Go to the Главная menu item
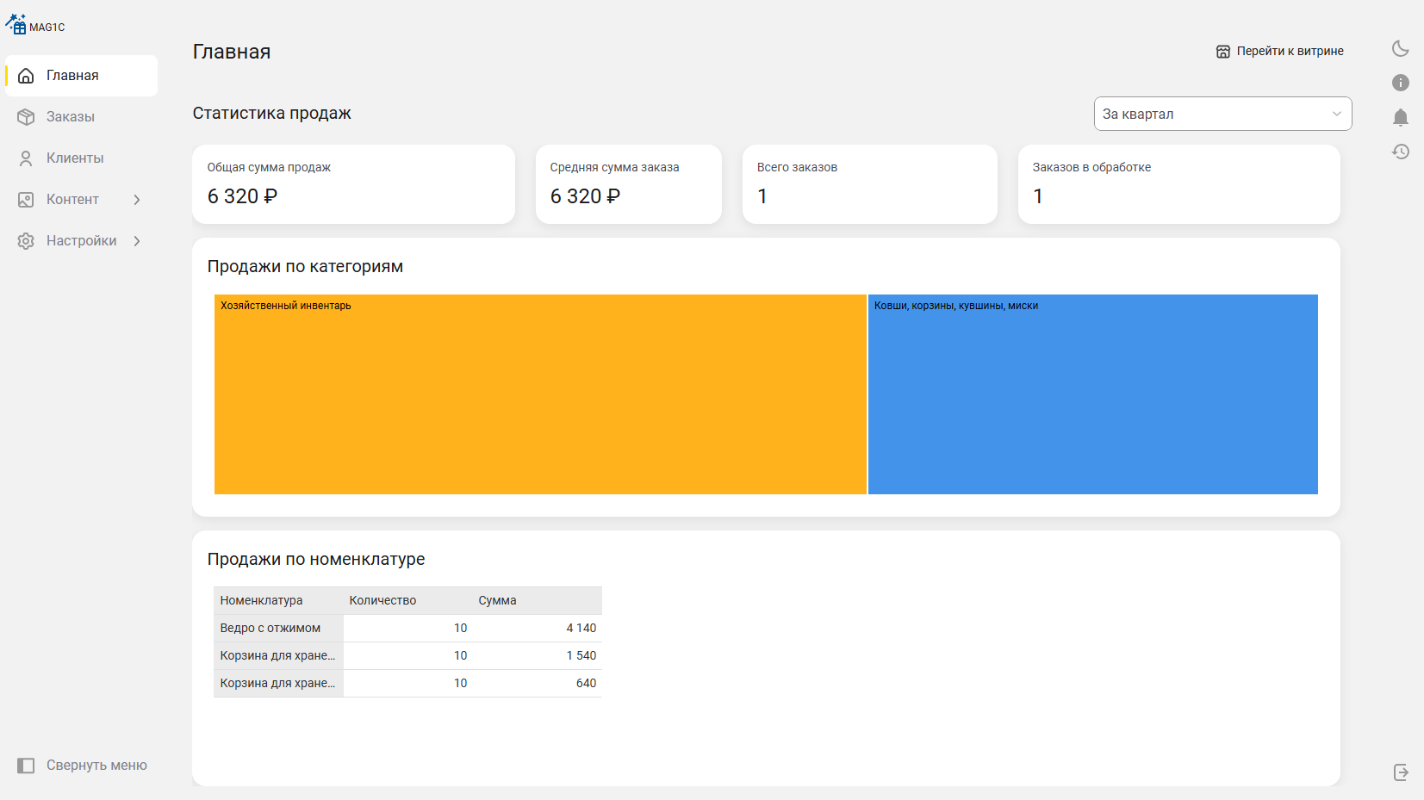1424x800 pixels. 72,76
